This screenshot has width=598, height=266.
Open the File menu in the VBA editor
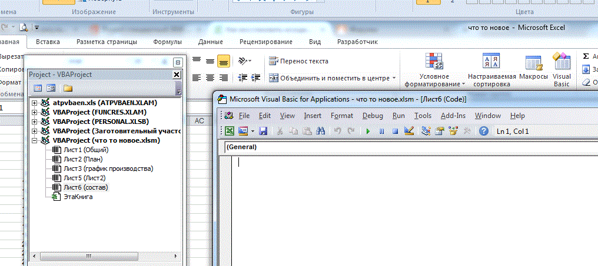(244, 115)
